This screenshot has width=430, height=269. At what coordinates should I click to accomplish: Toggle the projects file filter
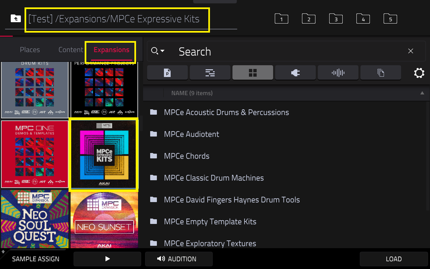pos(167,73)
